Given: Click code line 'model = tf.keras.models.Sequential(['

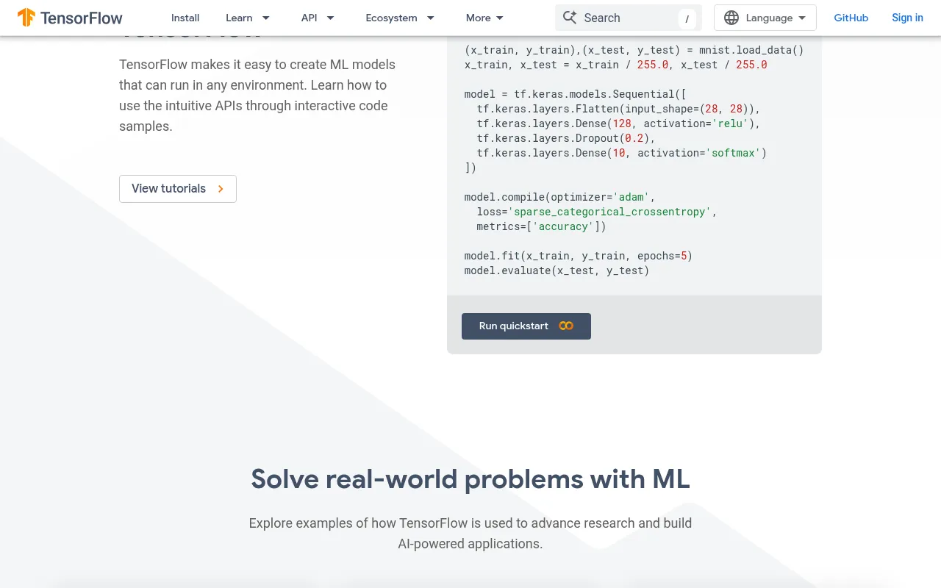Looking at the screenshot, I should point(576,94).
